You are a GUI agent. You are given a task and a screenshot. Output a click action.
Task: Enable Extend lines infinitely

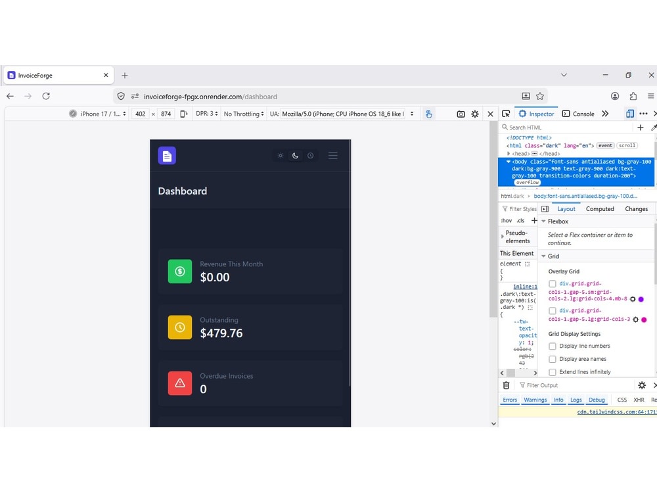tap(553, 372)
